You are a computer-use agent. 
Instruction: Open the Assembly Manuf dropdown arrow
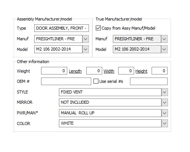85,39
